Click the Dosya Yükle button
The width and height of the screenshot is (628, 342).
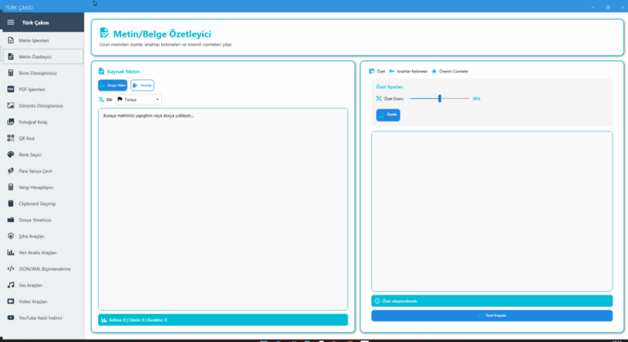pos(113,85)
